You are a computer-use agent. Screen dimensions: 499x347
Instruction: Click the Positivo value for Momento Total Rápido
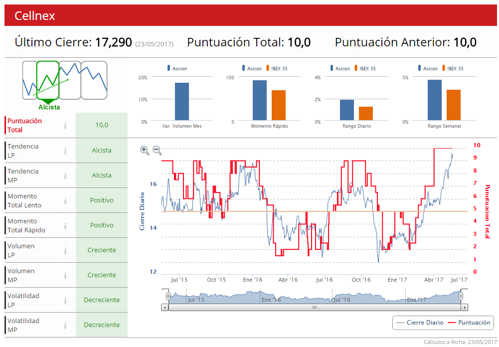point(102,225)
